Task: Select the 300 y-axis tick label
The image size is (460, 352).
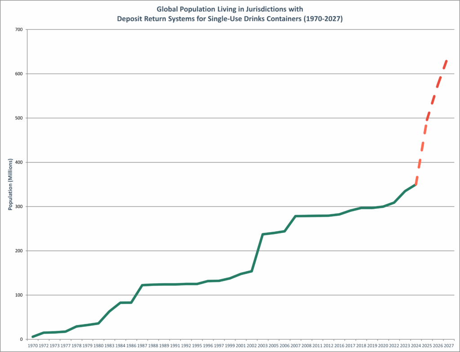Action: [x=18, y=207]
